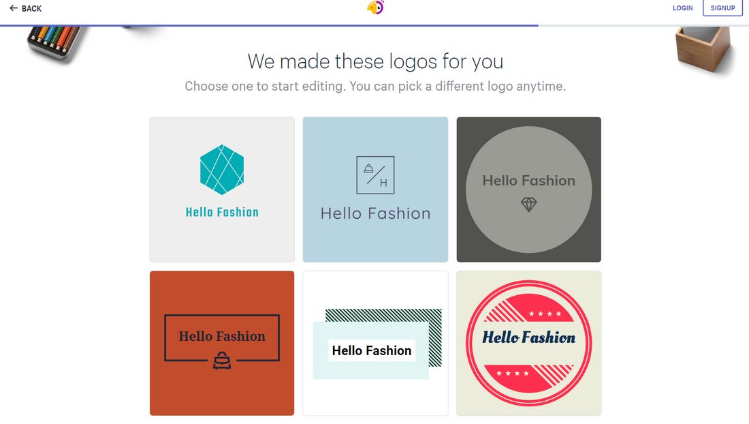Click the teal hexagon logo icon
The image size is (749, 424).
click(222, 168)
